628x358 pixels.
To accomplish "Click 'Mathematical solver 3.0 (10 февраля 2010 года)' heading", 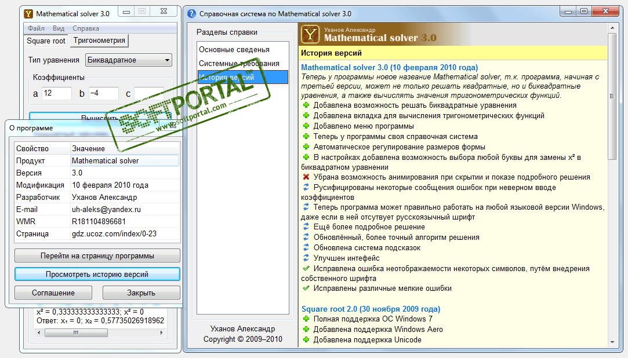I will point(389,67).
